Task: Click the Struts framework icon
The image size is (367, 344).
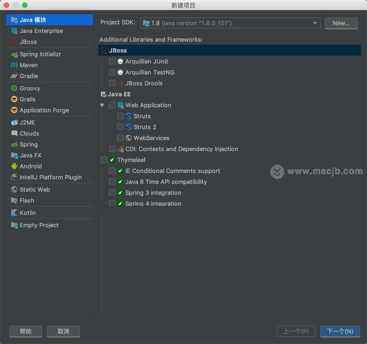Action: [x=129, y=116]
